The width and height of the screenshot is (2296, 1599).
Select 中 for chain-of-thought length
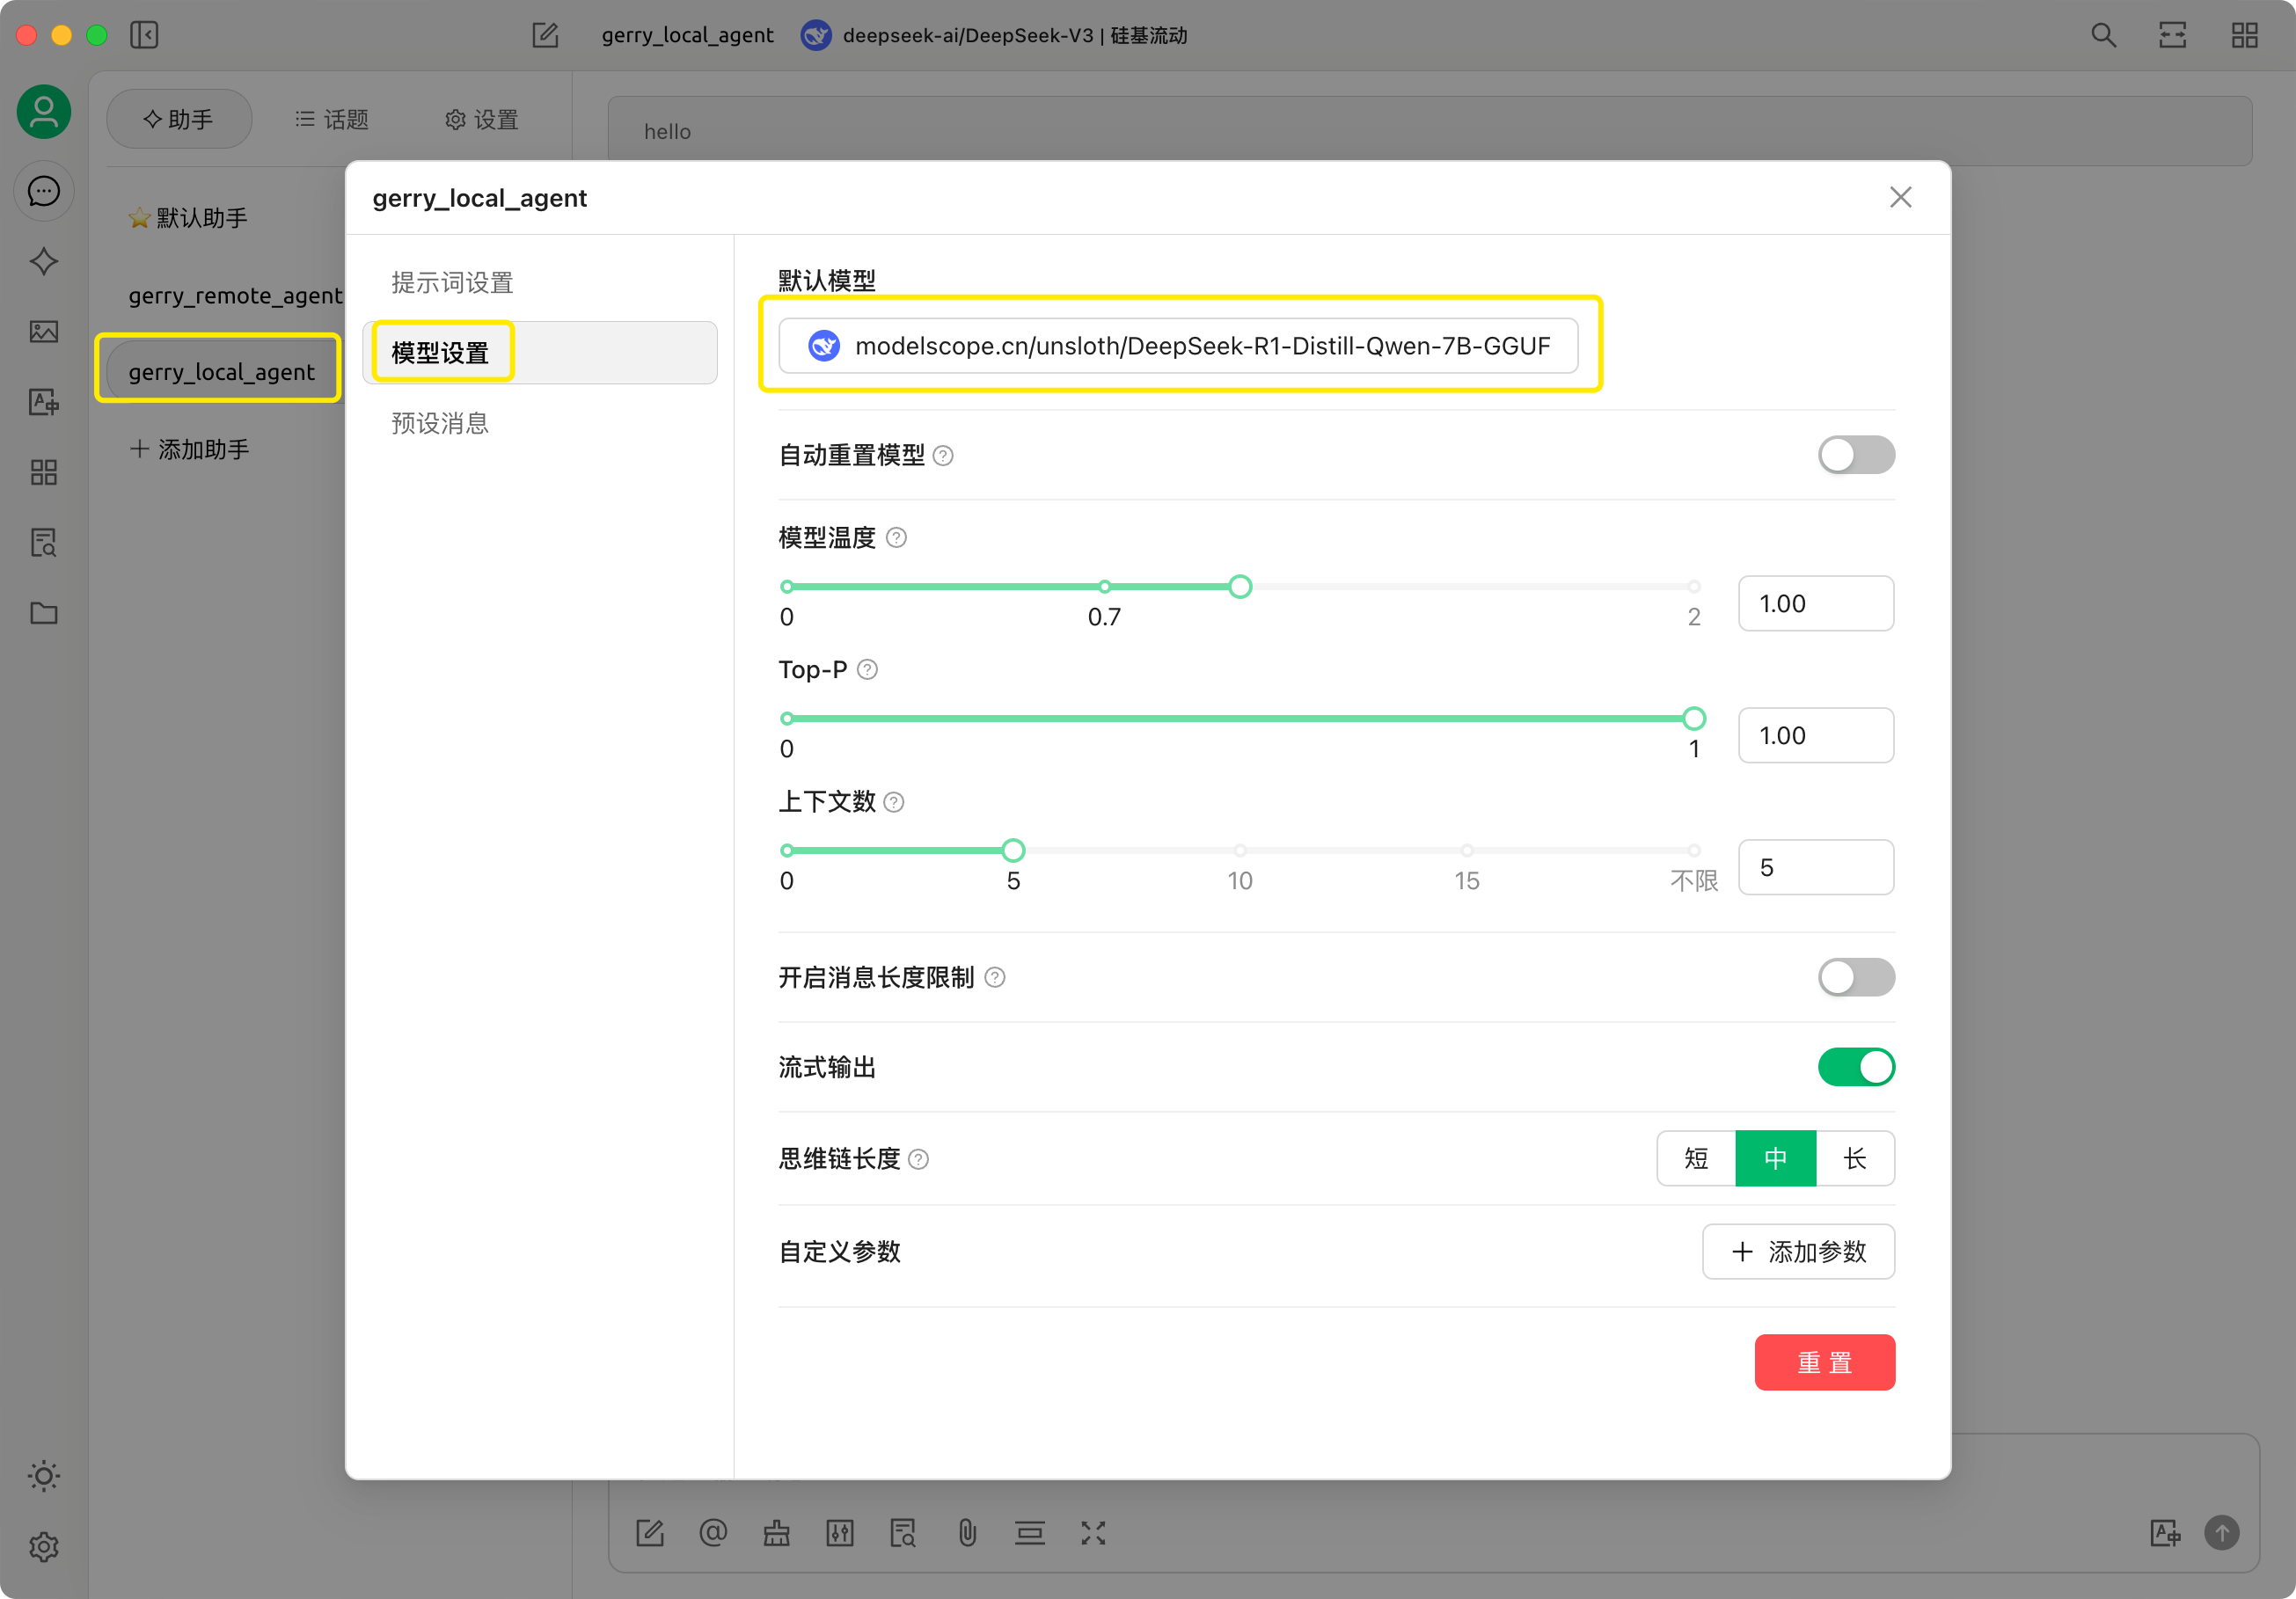tap(1775, 1158)
